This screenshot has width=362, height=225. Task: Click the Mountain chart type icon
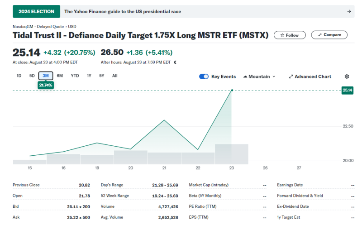tap(246, 77)
